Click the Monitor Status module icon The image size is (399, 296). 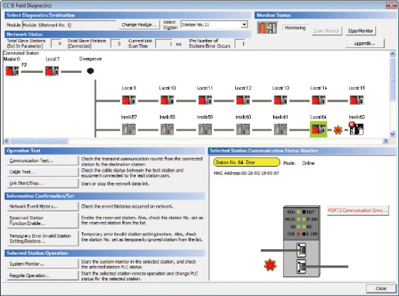coord(267,28)
